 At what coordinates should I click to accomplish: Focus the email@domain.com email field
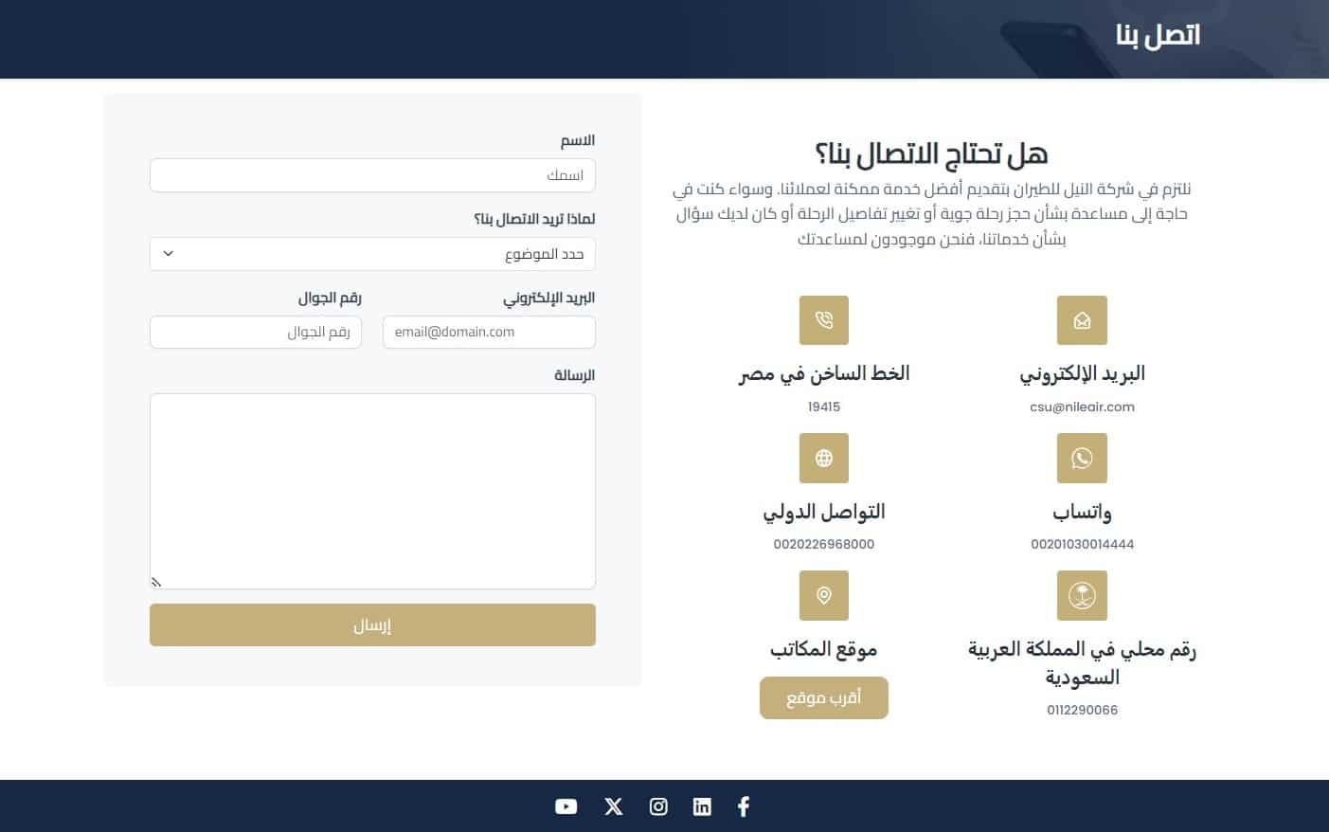(489, 332)
